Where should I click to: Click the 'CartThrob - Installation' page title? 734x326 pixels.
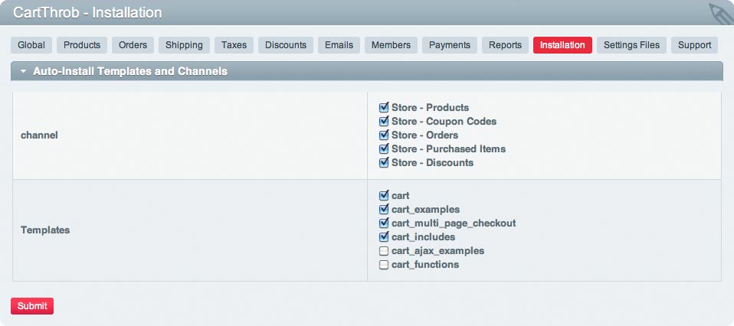click(87, 13)
